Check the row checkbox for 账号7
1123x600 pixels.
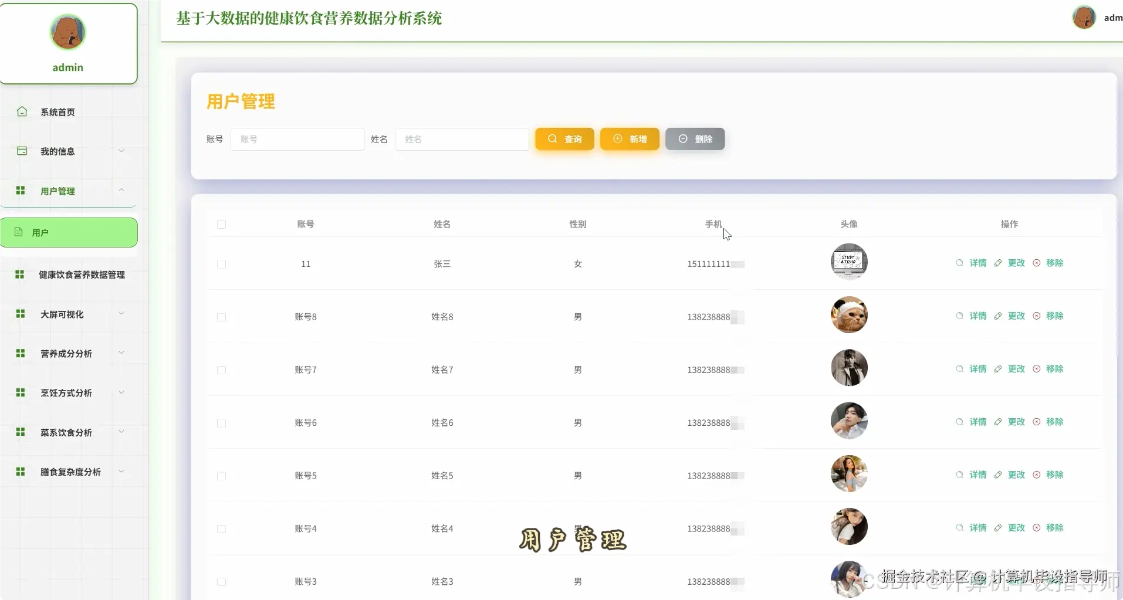pyautogui.click(x=221, y=370)
